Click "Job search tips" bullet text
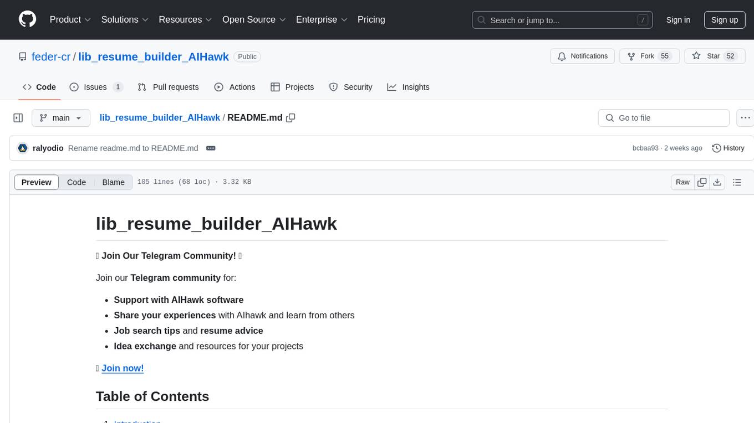This screenshot has width=754, height=423. tap(147, 331)
